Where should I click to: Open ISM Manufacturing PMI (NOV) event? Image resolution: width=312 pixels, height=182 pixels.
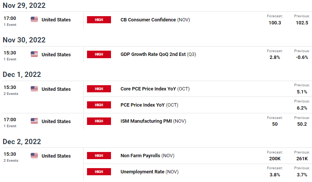pos(153,121)
